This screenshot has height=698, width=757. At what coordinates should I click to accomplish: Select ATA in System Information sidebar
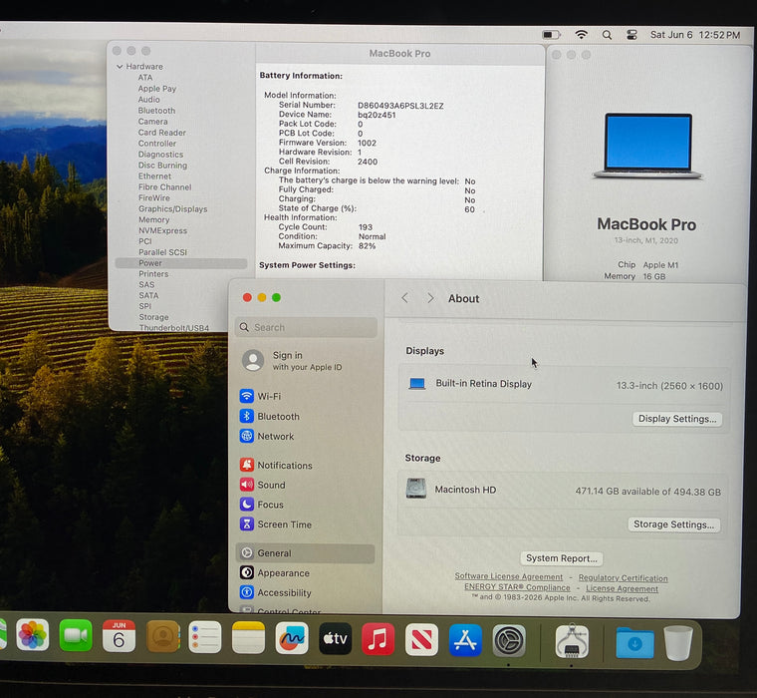click(145, 78)
